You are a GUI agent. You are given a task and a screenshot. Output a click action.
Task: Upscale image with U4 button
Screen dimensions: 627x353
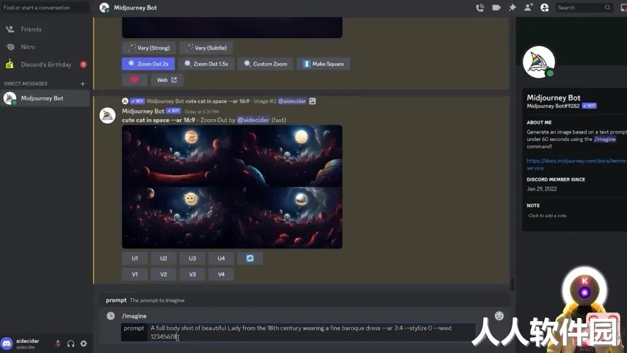[221, 259]
